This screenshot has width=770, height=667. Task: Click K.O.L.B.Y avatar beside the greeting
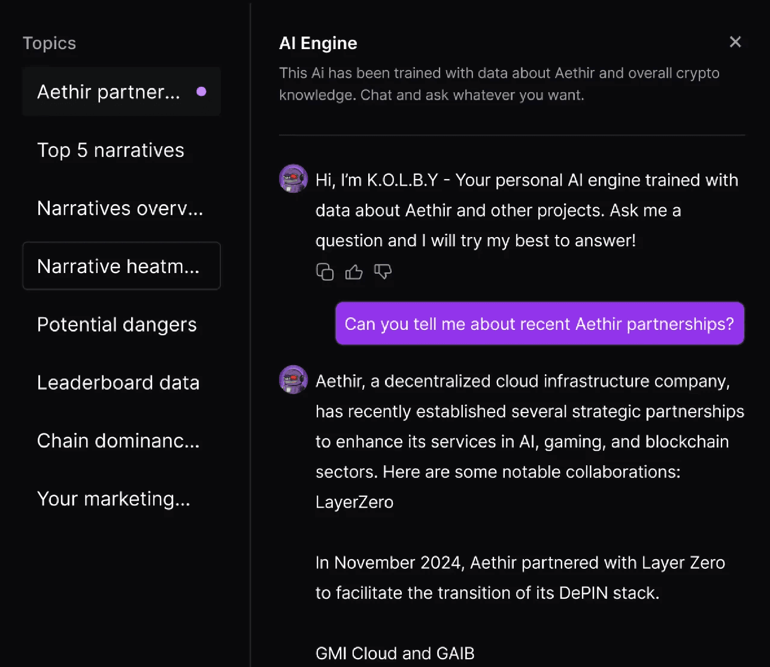click(x=293, y=178)
